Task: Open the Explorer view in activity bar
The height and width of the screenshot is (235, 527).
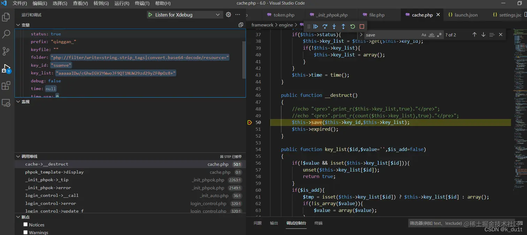Action: click(6, 17)
